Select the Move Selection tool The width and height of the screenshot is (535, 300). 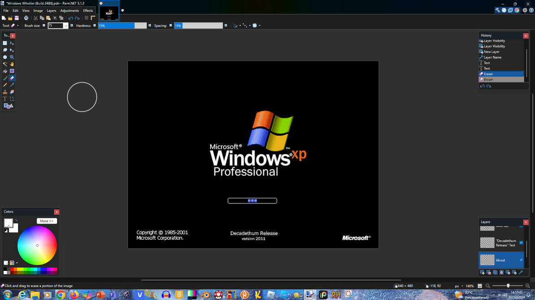tap(12, 50)
